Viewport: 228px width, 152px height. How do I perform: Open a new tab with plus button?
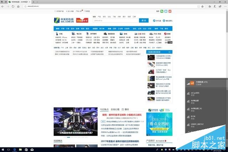[33, 2]
